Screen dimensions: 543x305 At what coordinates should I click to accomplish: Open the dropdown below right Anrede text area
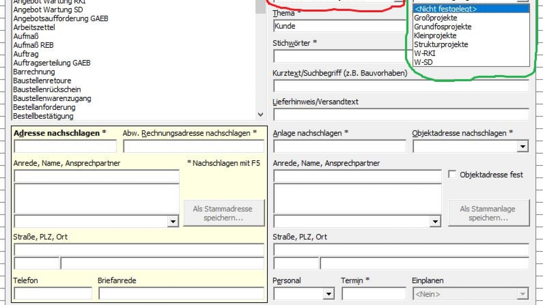(435, 222)
